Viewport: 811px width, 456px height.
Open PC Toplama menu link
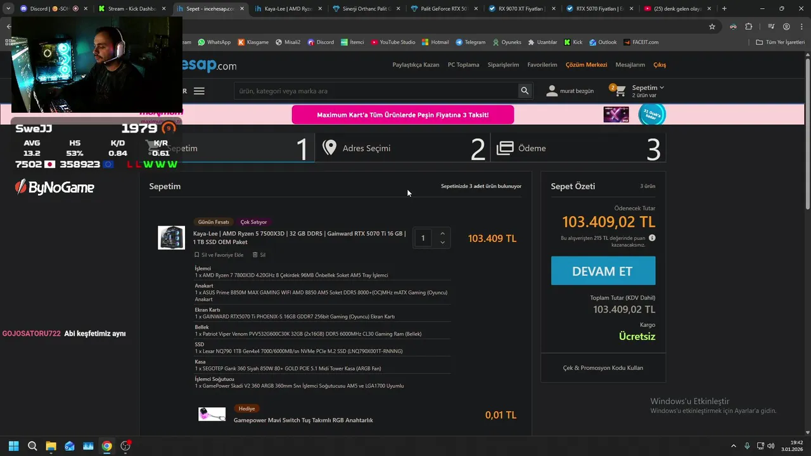pyautogui.click(x=463, y=65)
